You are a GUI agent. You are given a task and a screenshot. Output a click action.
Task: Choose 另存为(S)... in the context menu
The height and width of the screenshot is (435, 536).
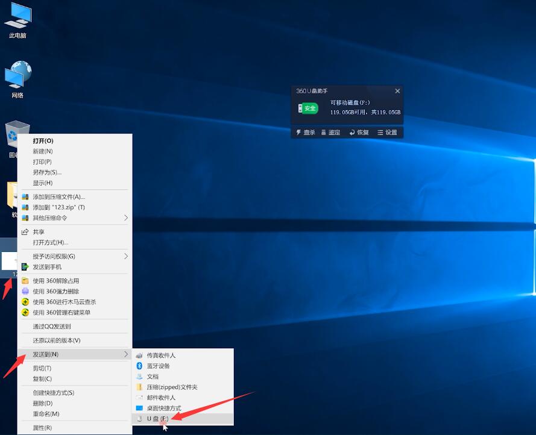coord(75,172)
